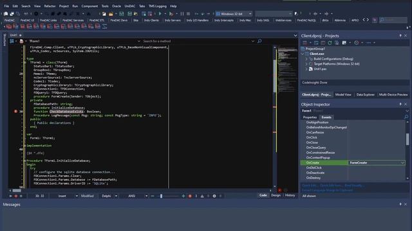Click the Open Project folder icon

[x=111, y=13]
